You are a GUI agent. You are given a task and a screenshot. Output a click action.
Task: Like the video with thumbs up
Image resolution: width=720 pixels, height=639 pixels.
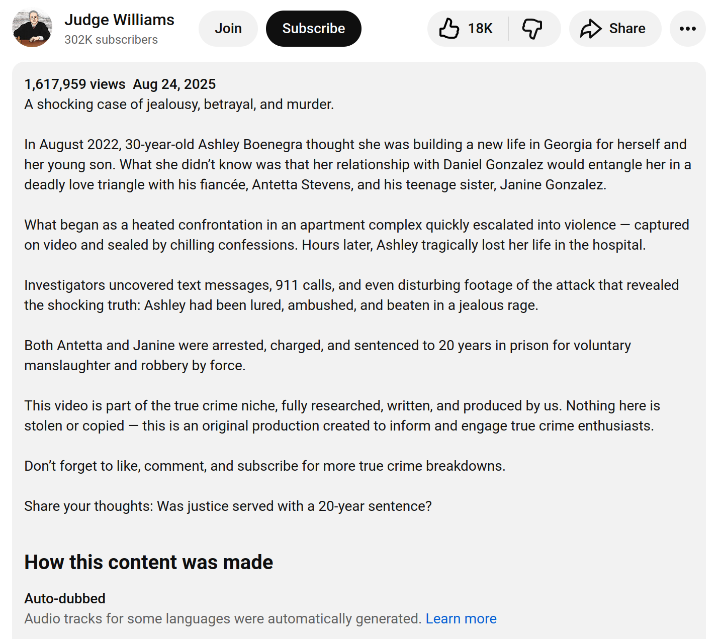pos(467,29)
